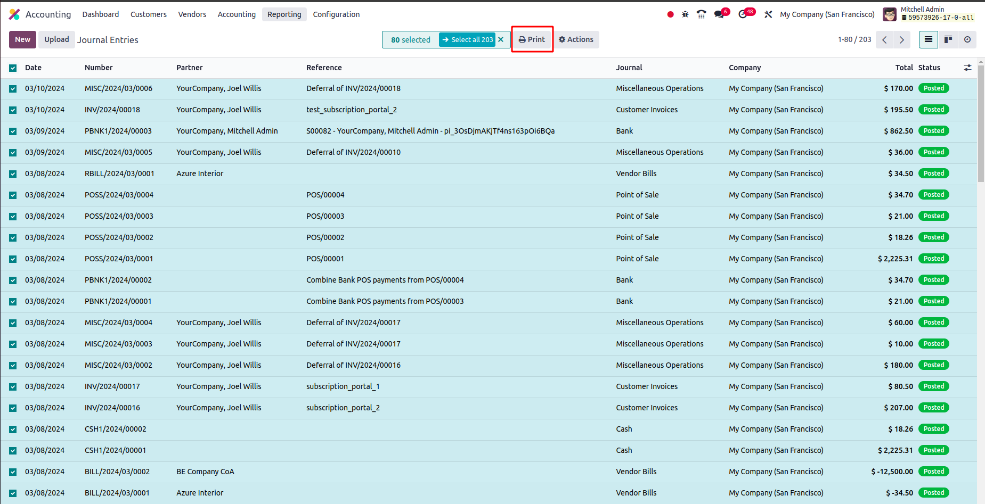This screenshot has height=504, width=985.
Task: Switch to list view
Action: (x=928, y=39)
